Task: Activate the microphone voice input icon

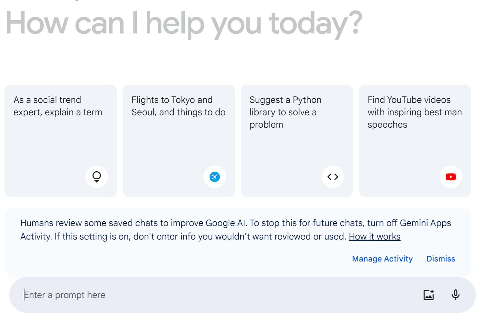Action: pos(456,295)
